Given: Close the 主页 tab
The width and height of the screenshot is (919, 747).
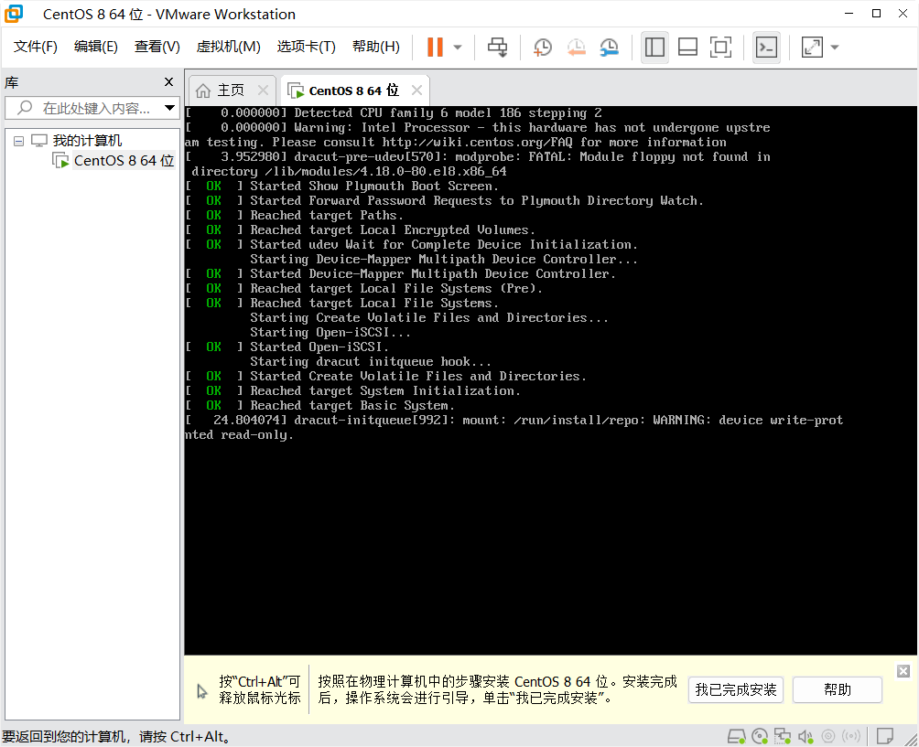Looking at the screenshot, I should click(x=263, y=91).
